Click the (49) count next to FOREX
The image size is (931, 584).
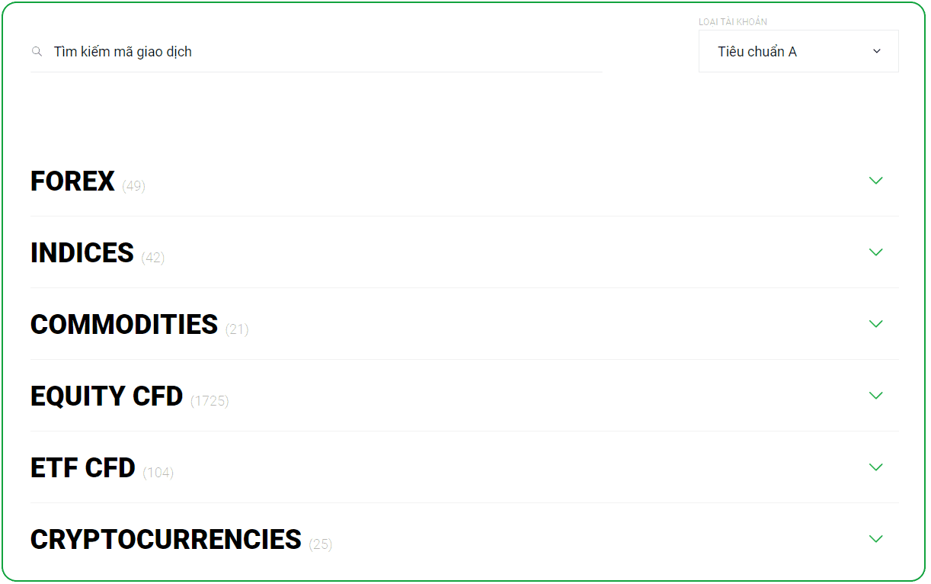133,185
